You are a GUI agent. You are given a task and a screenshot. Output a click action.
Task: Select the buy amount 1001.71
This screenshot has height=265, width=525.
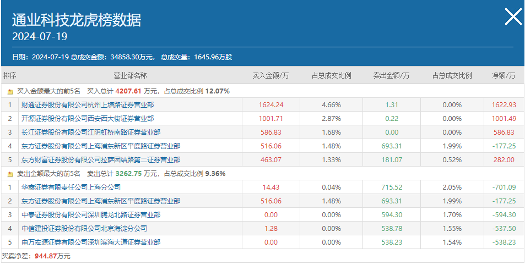(271, 119)
